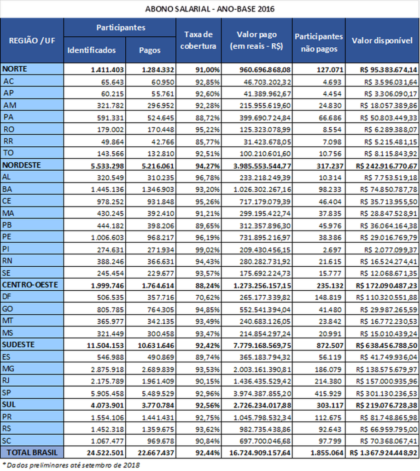The height and width of the screenshot is (471, 420).
Task: Click PI coverage rate '99,02%'
Action: tap(208, 250)
